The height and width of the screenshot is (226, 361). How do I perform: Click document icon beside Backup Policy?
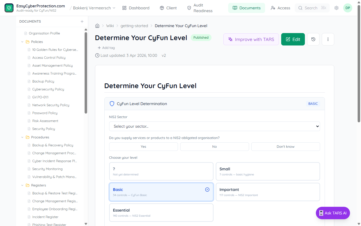[29, 81]
